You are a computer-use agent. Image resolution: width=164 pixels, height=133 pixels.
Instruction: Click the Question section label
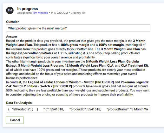(13, 22)
